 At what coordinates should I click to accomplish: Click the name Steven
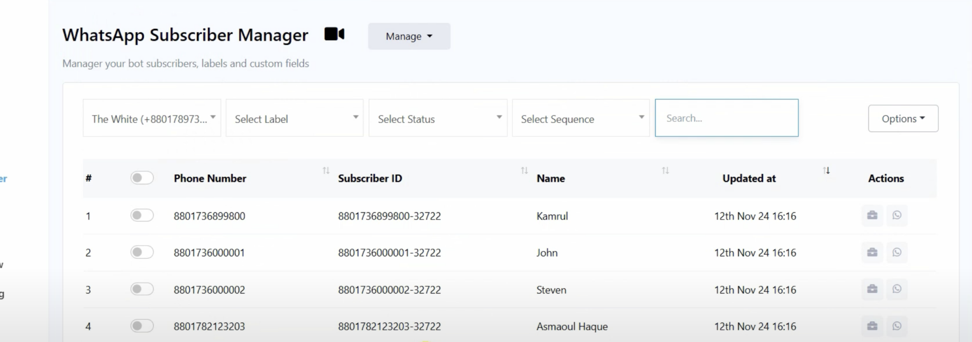click(x=551, y=290)
